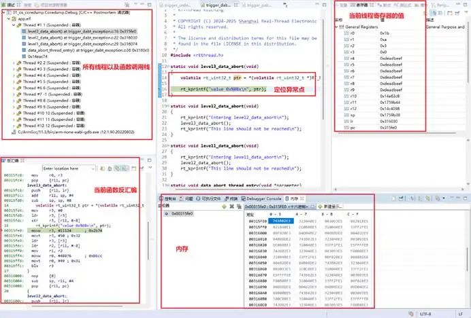Click the remove memory monitor X icon

(x=231, y=207)
